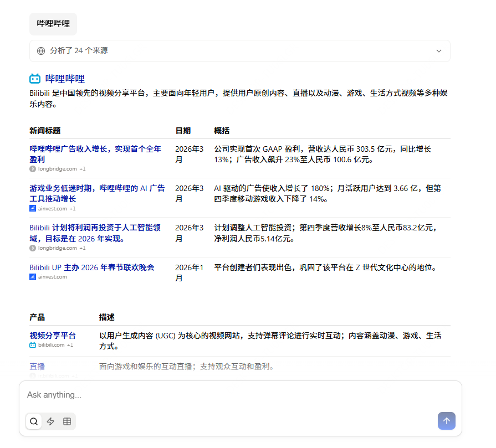Click the blue upward submit arrow
This screenshot has width=496, height=448.
[x=447, y=421]
